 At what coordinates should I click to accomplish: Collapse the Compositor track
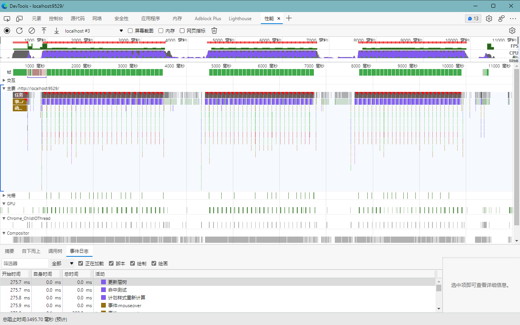4,233
